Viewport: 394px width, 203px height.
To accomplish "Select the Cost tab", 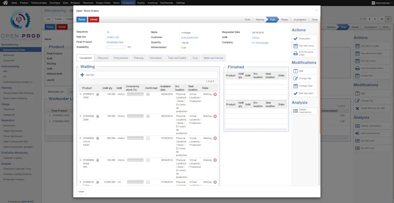I will pos(195,58).
